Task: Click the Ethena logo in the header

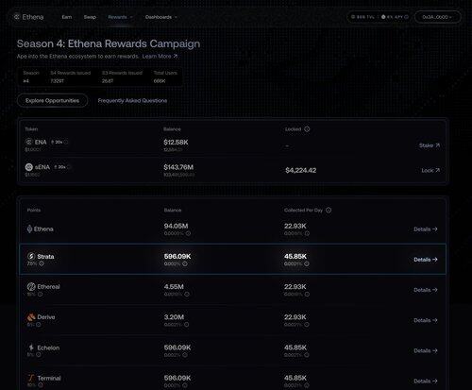Action: tap(28, 17)
